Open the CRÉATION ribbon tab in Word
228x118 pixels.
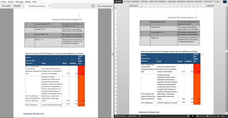(144, 2)
